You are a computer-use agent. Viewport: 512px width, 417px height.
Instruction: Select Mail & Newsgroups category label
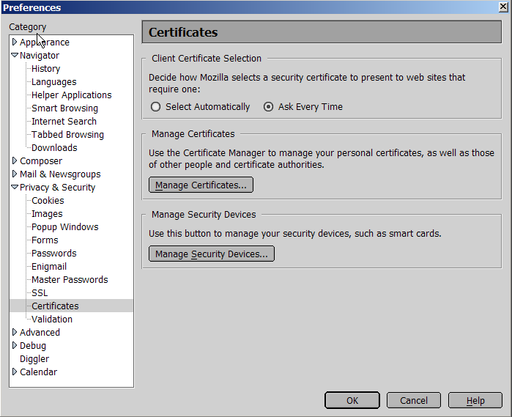point(60,174)
